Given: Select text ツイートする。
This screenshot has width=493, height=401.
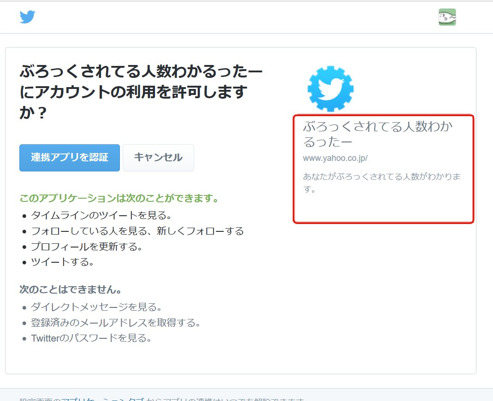Looking at the screenshot, I should point(62,262).
